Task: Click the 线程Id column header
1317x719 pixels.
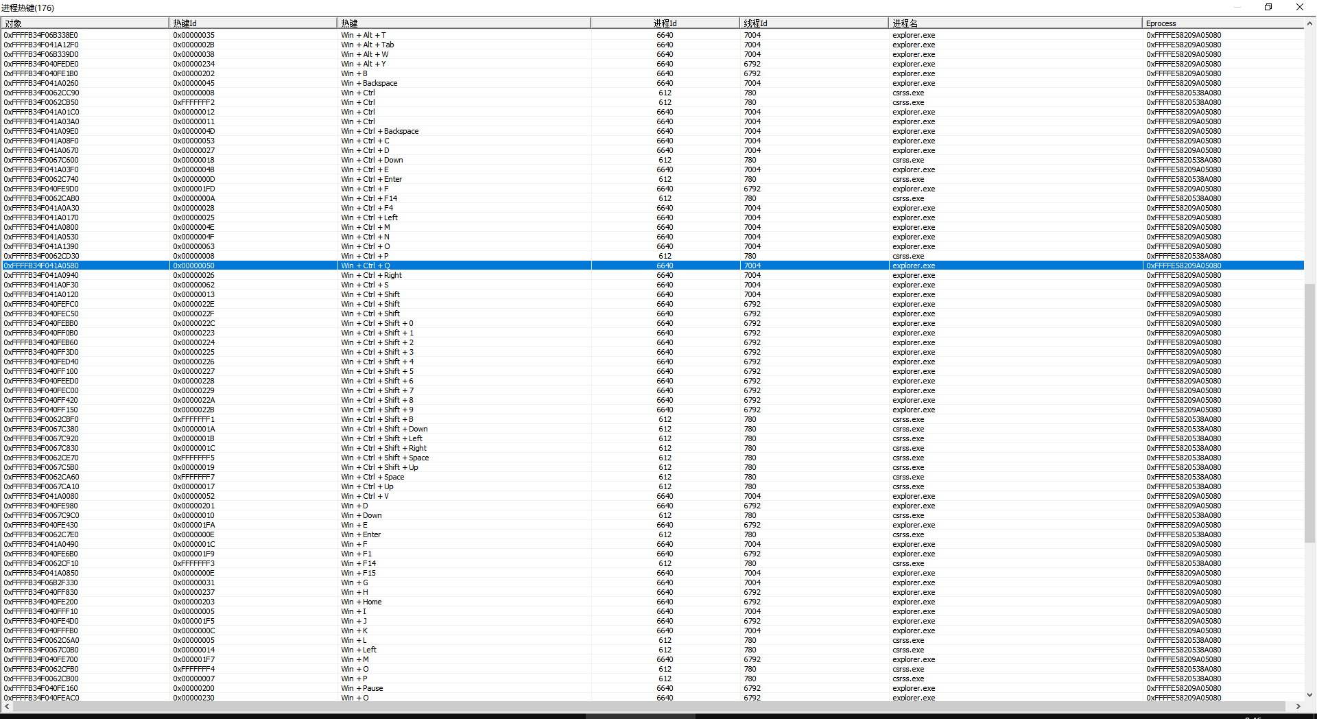Action: 814,23
